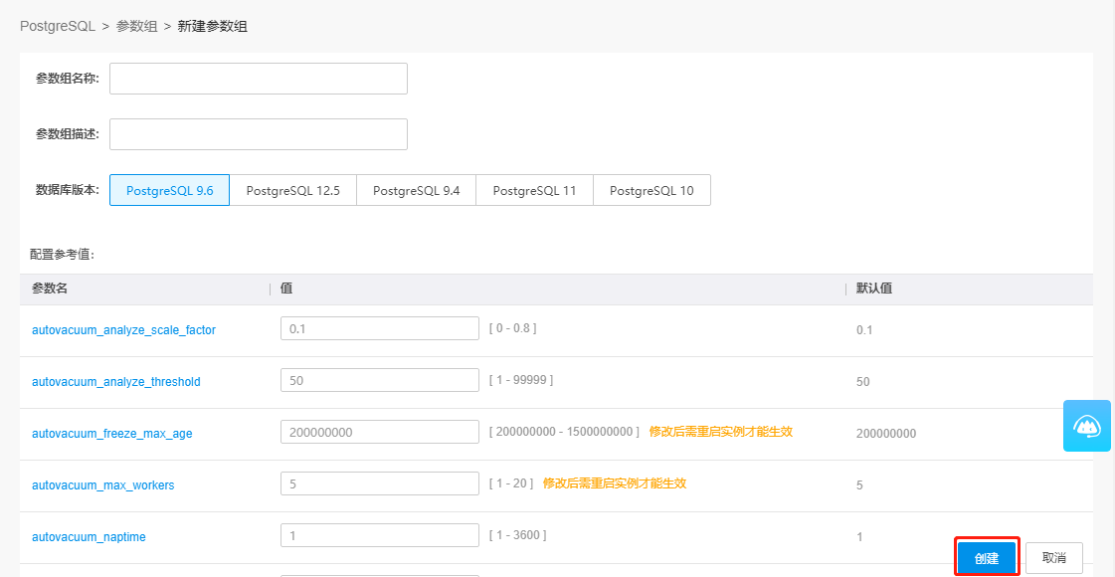Edit the autovacuum_max_workers value field
This screenshot has height=577, width=1115.
pyautogui.click(x=380, y=483)
